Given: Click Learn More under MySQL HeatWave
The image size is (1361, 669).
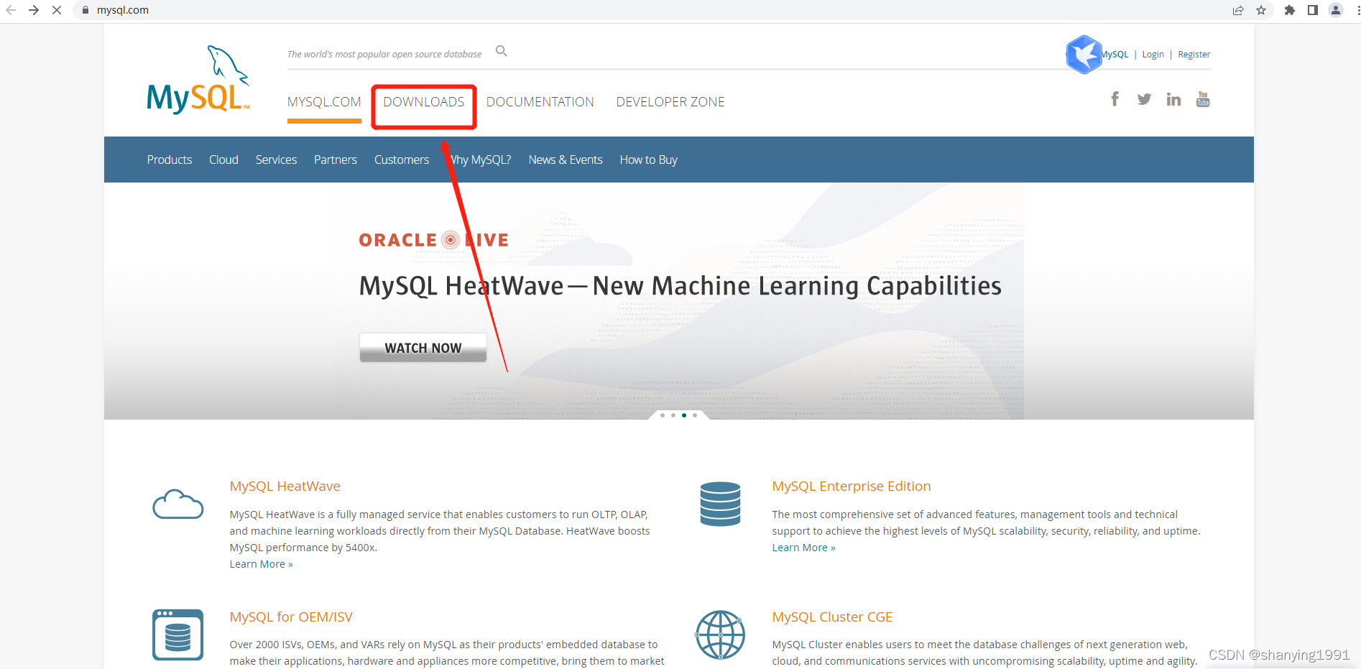Looking at the screenshot, I should click(262, 564).
